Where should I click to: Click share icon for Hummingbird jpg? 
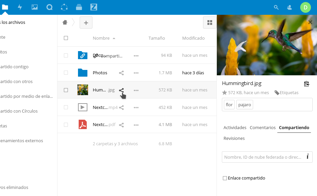pos(121,90)
